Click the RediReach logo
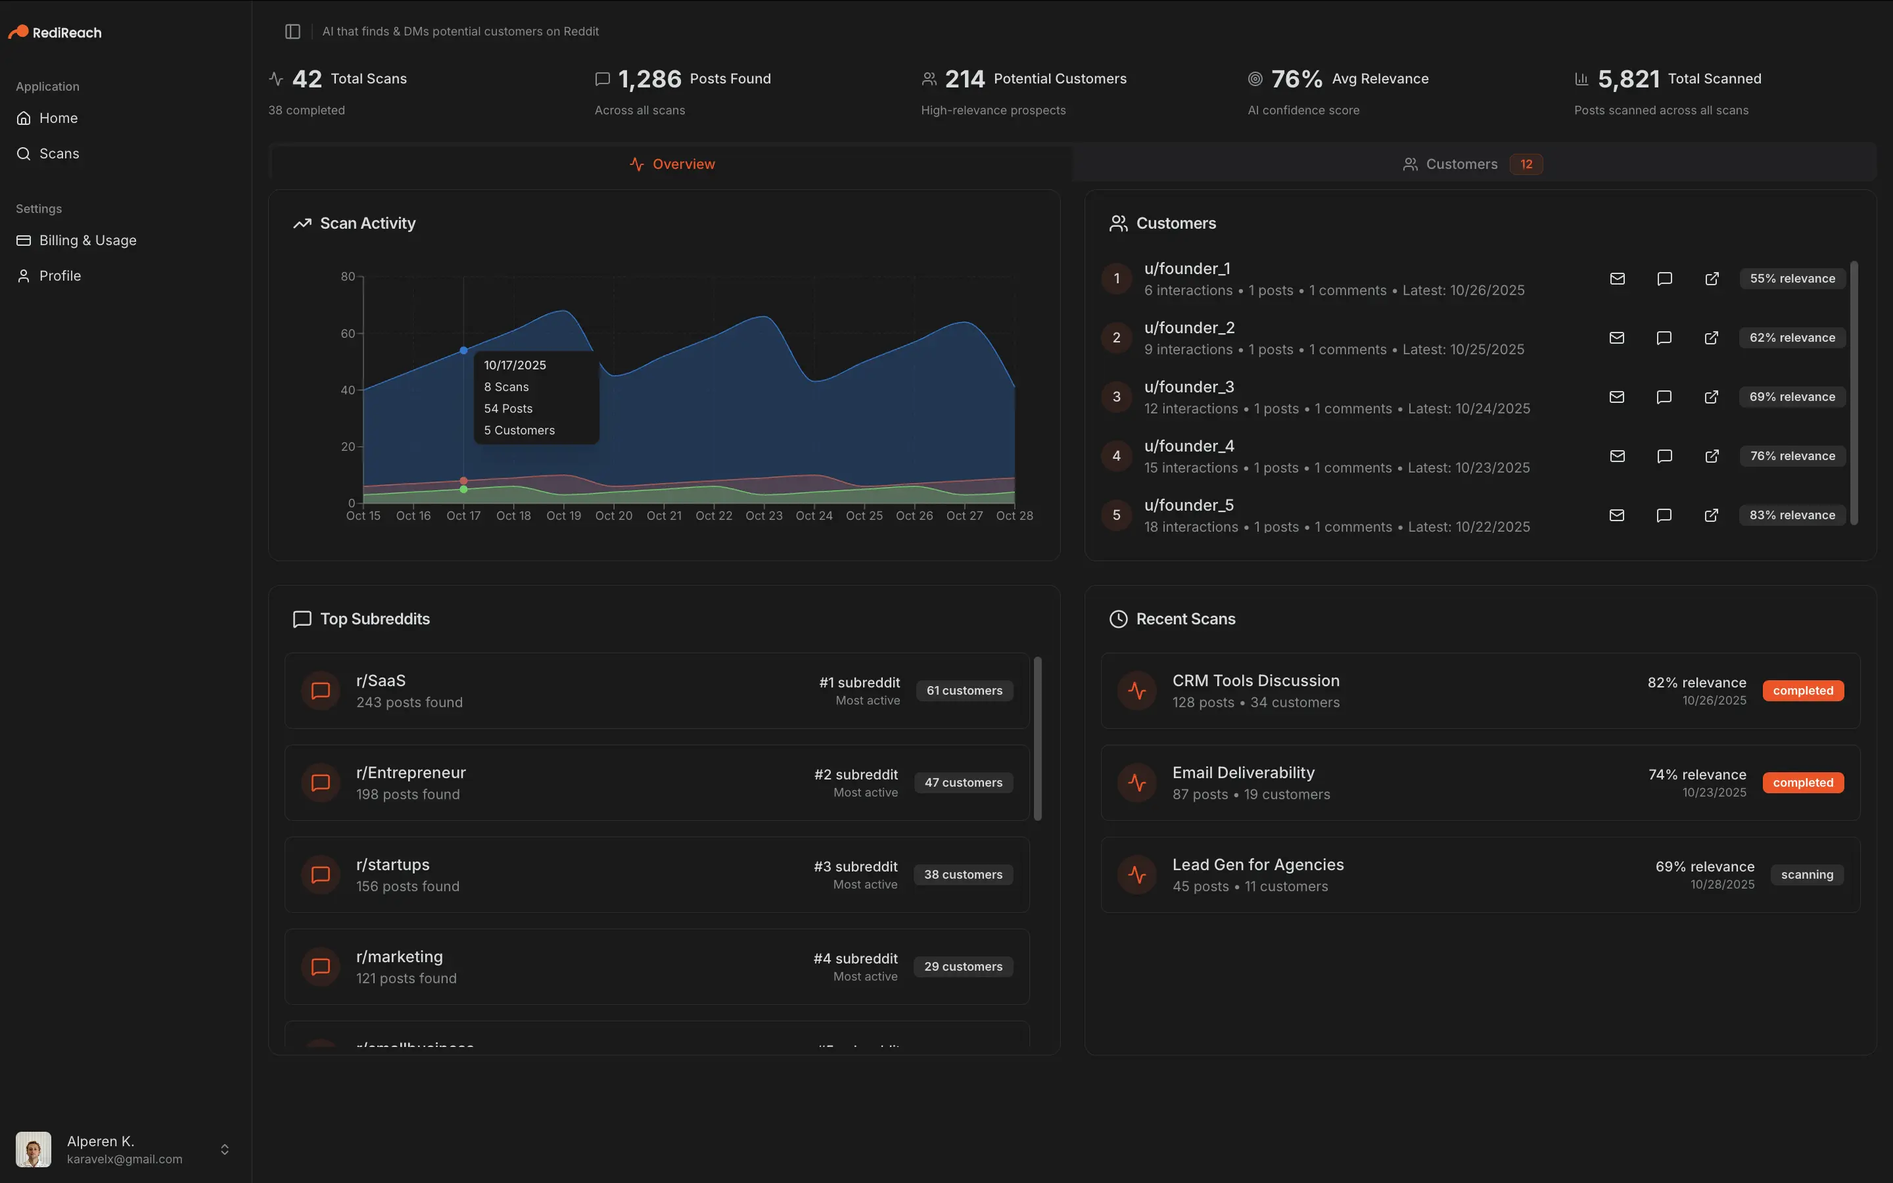The width and height of the screenshot is (1893, 1183). click(x=55, y=32)
